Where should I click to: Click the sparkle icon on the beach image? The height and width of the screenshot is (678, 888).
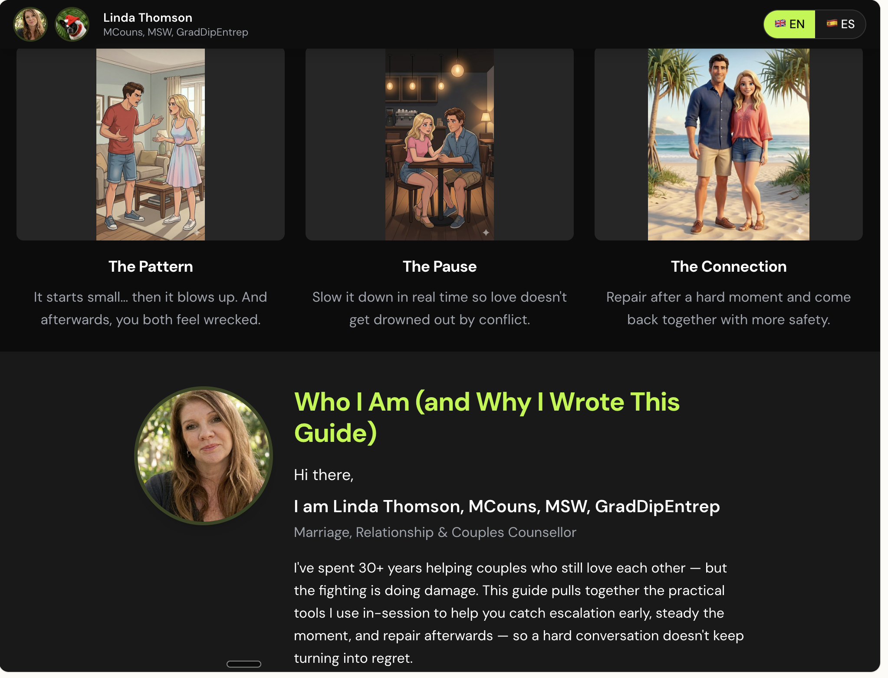(799, 231)
